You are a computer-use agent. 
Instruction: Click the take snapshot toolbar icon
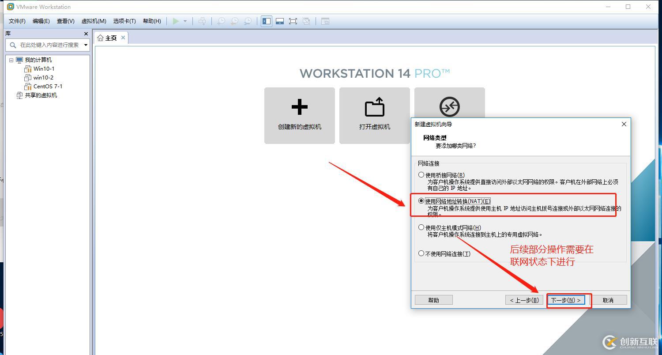tap(221, 21)
